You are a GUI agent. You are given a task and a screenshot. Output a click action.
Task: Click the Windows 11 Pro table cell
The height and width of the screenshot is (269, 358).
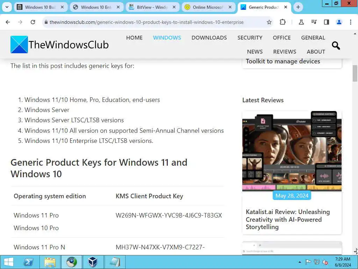click(x=36, y=215)
